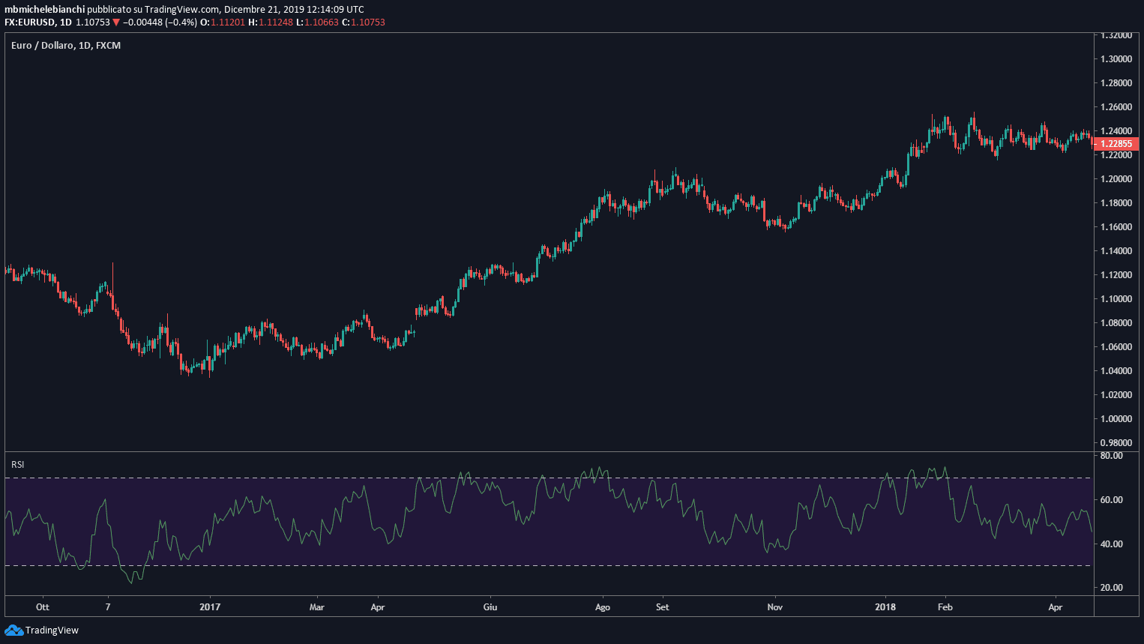Select the FX:EURUSD symbol label
The width and height of the screenshot is (1144, 644).
click(29, 22)
